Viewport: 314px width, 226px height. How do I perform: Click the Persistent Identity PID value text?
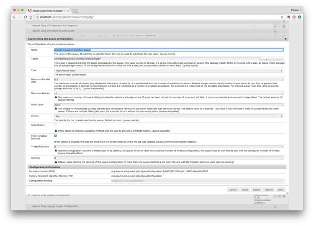point(160,171)
